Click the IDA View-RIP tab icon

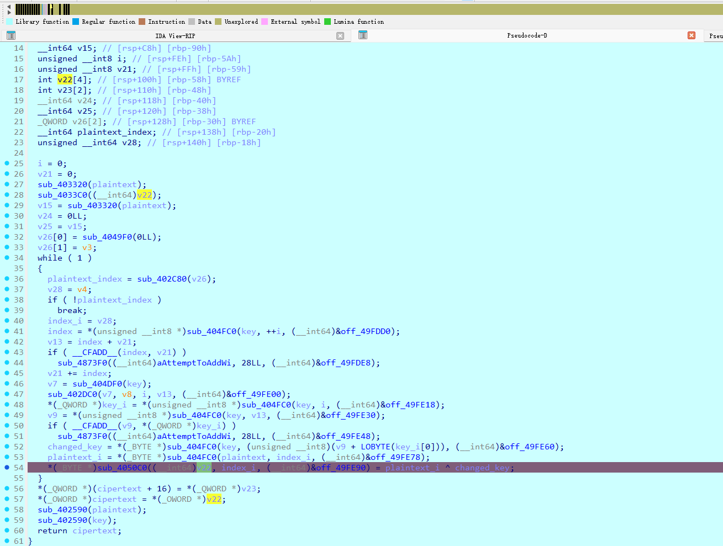11,35
